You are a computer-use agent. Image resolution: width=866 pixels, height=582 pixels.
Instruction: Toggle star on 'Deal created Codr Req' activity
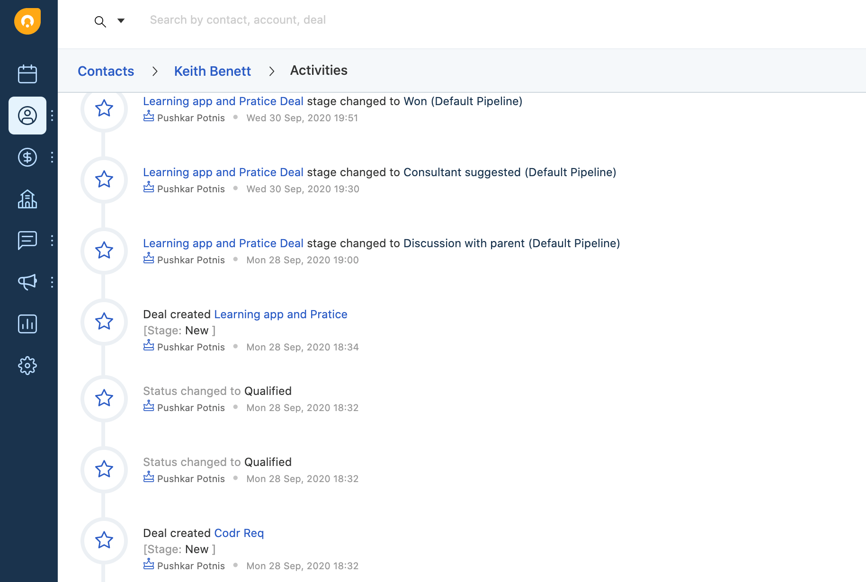pos(104,540)
